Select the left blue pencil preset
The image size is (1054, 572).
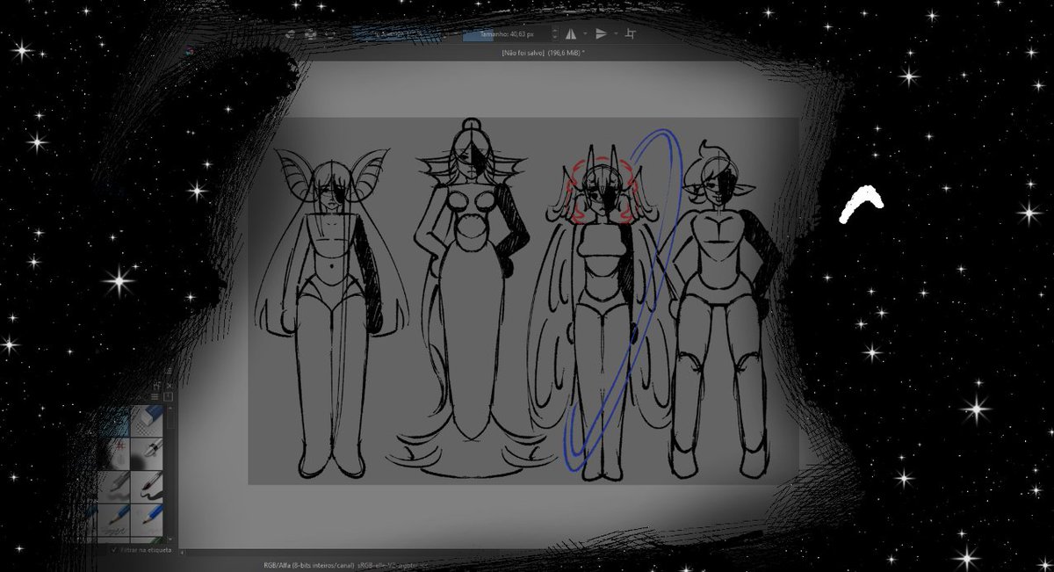point(114,519)
